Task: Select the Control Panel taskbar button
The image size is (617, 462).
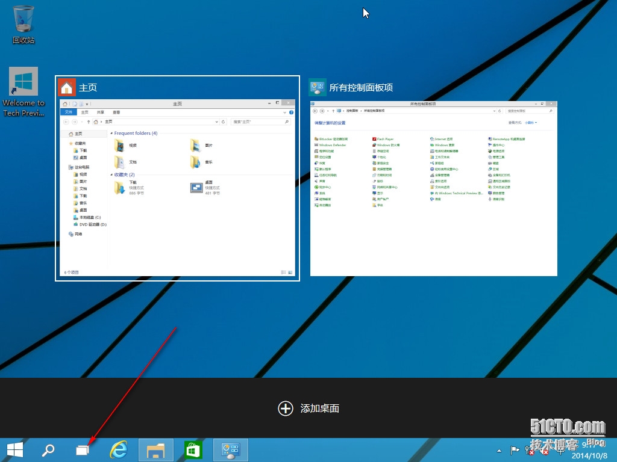Action: click(x=231, y=450)
